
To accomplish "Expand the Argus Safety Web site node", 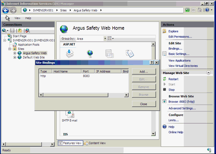I will tap(15, 53).
